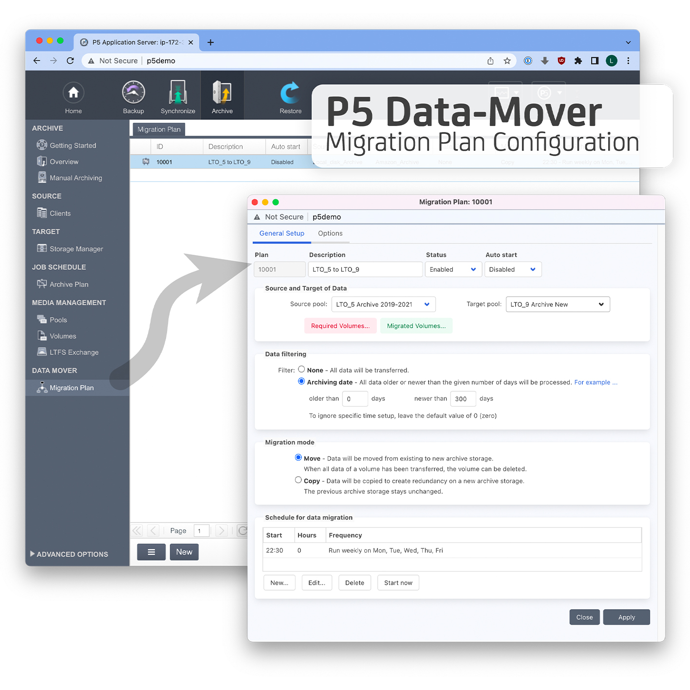Open LTFS Exchange in sidebar
The image size is (690, 690).
[74, 353]
